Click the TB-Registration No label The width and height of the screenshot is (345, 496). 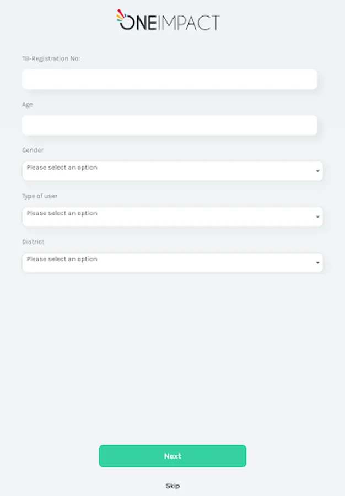tap(51, 58)
